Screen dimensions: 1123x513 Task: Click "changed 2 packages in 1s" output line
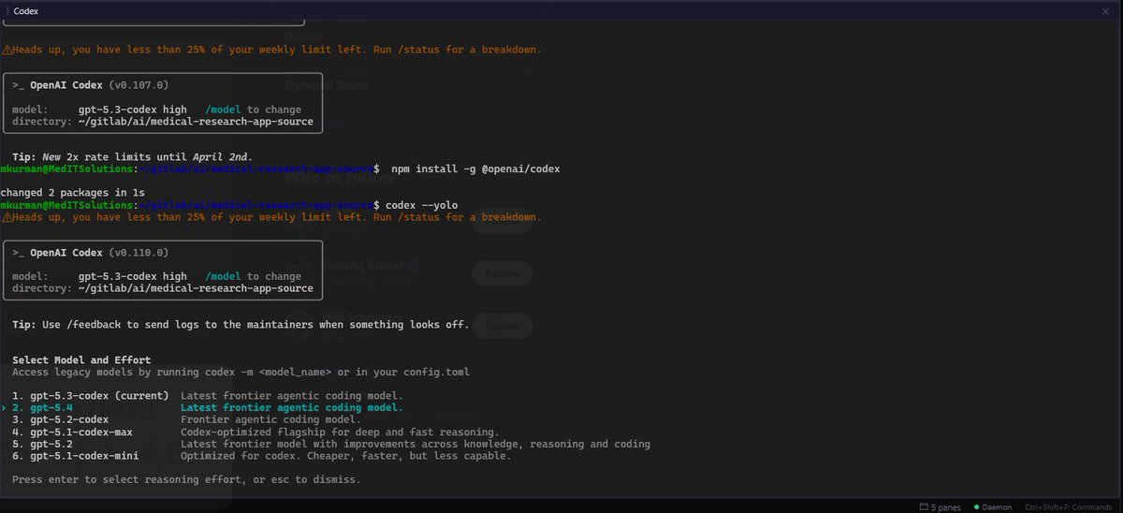(72, 193)
